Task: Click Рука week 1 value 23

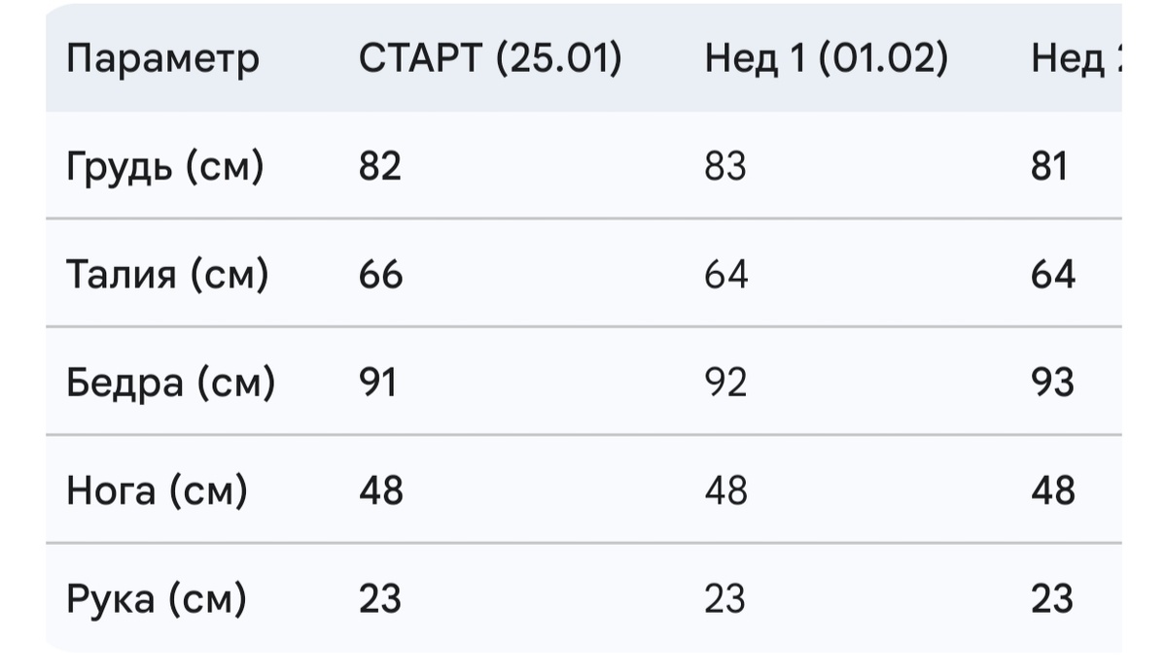Action: (725, 598)
